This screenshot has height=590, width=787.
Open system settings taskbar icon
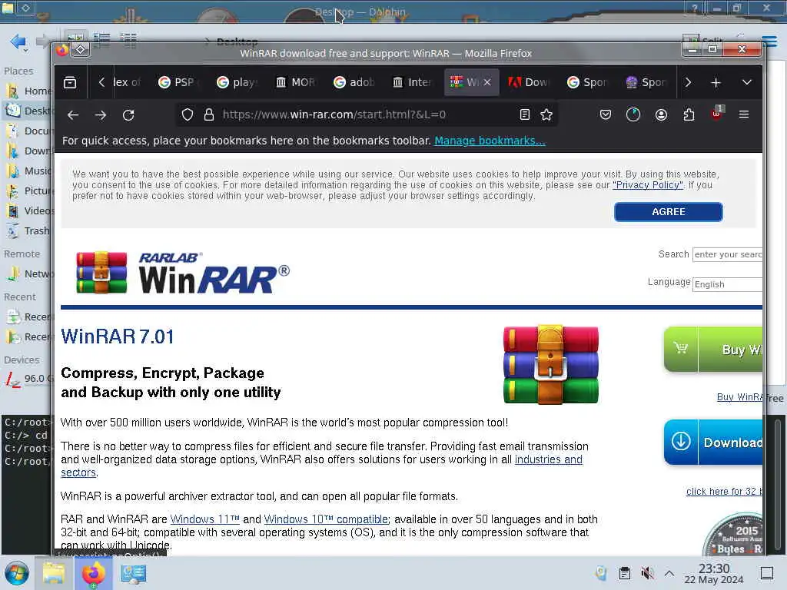[x=134, y=573]
